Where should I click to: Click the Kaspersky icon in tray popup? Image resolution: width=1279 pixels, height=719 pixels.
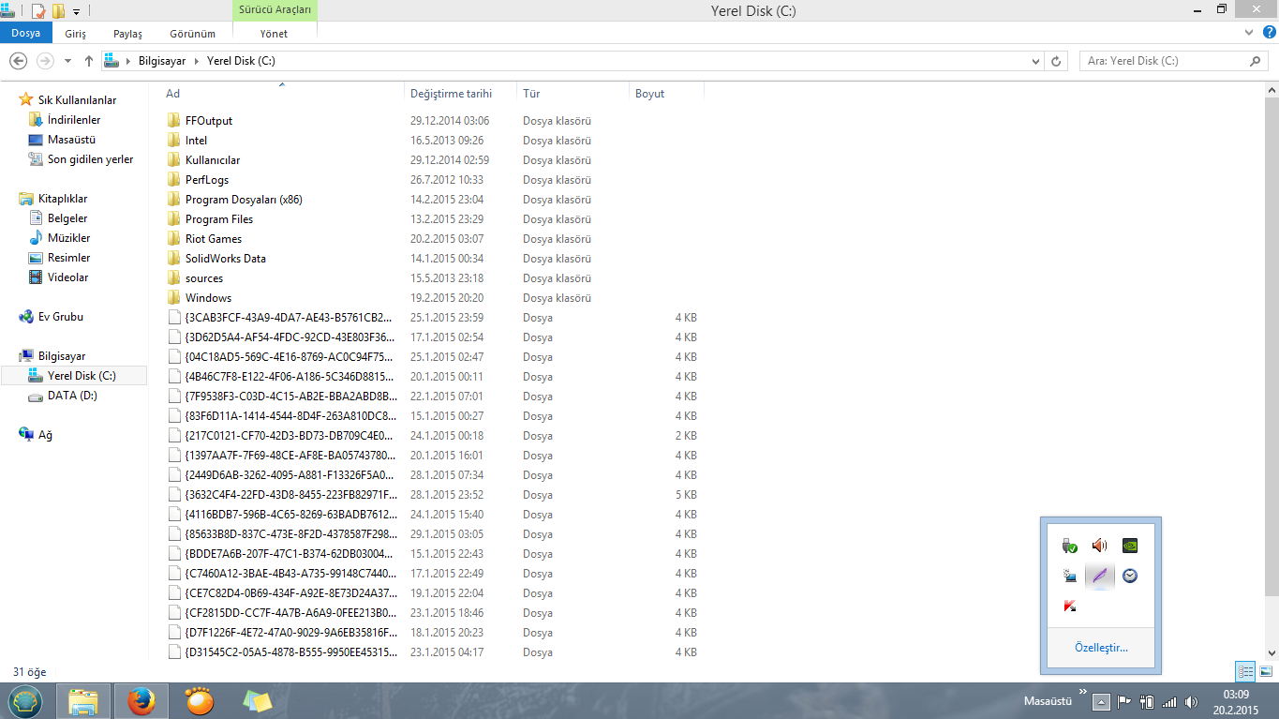coord(1070,606)
